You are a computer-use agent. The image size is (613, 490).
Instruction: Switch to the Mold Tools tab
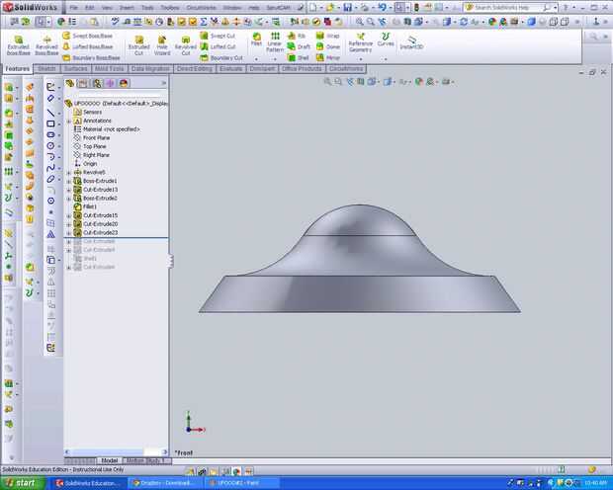[109, 69]
